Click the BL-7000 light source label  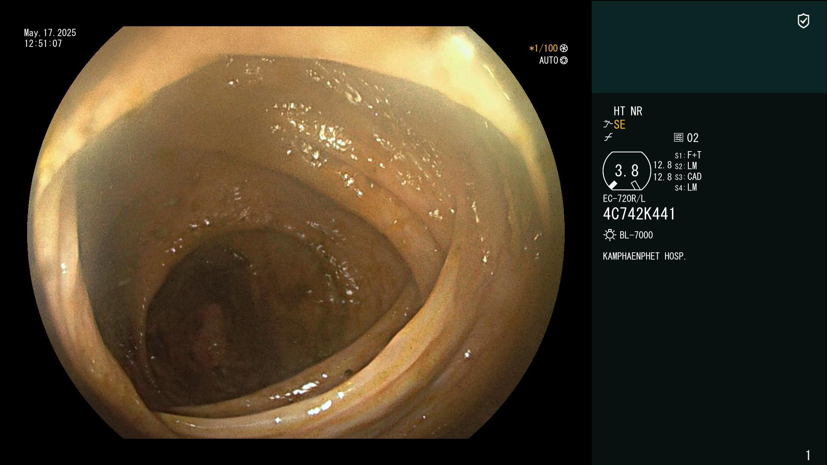[x=636, y=235]
